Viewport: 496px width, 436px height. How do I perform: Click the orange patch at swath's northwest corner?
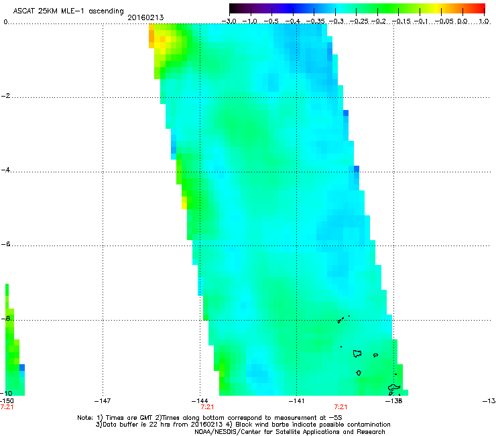151,36
